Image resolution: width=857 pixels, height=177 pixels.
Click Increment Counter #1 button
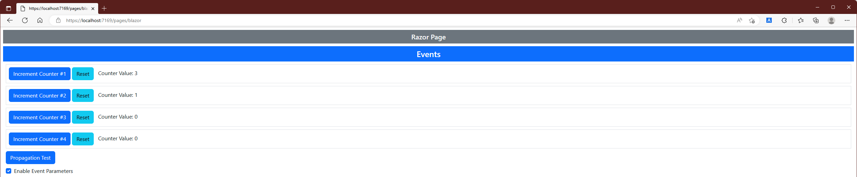coord(40,74)
